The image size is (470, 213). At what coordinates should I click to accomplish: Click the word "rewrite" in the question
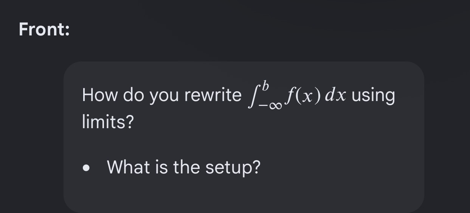click(213, 95)
